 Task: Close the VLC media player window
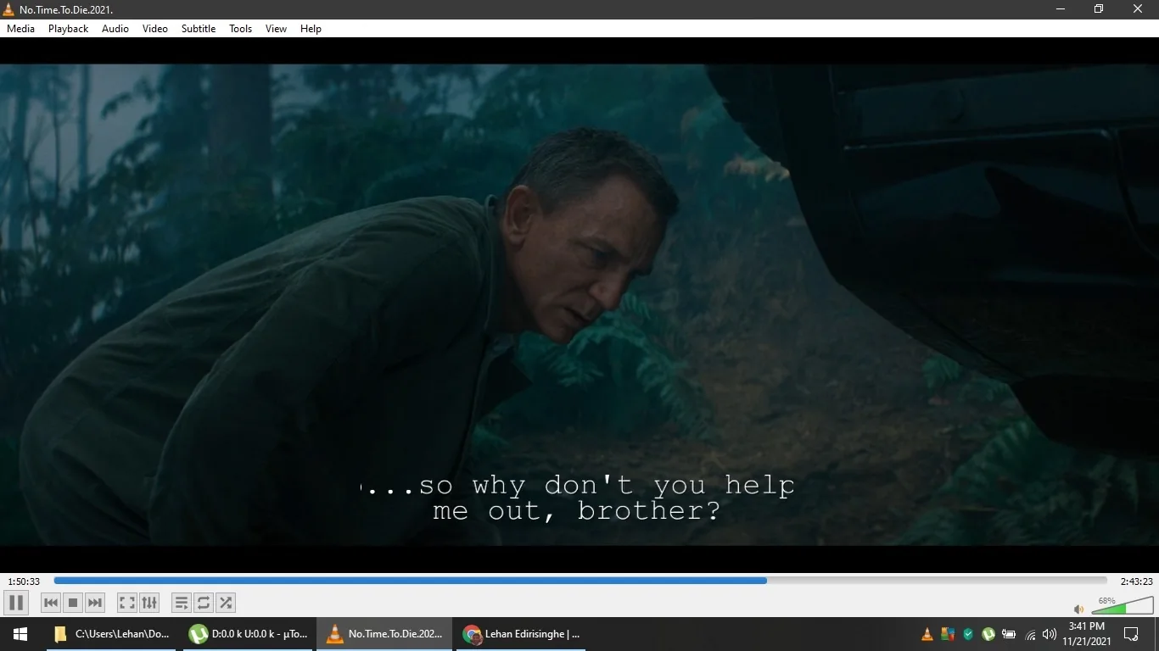(x=1139, y=9)
